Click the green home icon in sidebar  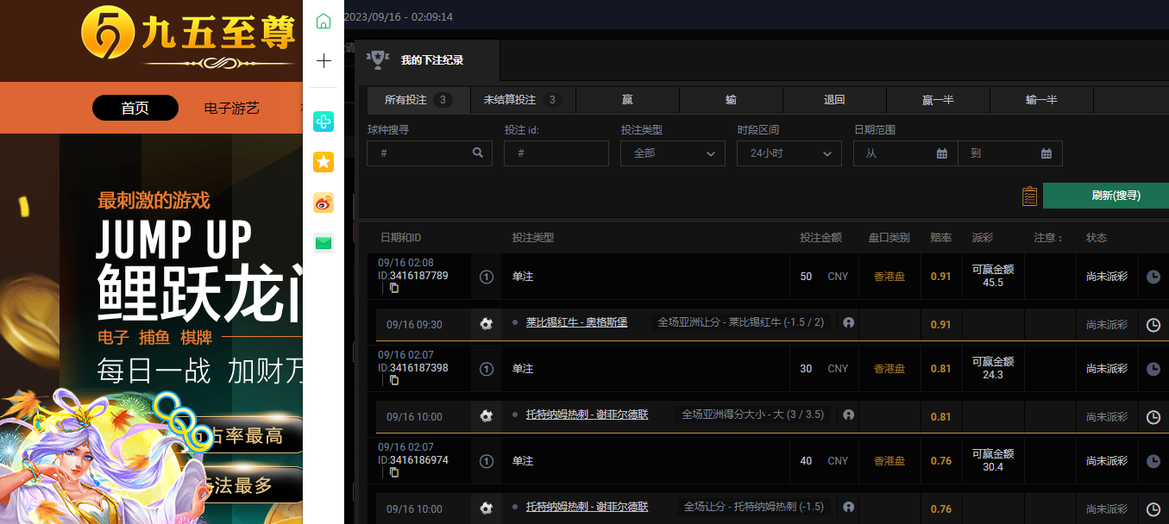[324, 22]
